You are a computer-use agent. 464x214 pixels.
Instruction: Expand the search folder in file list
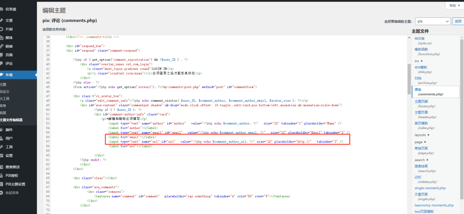(428, 160)
